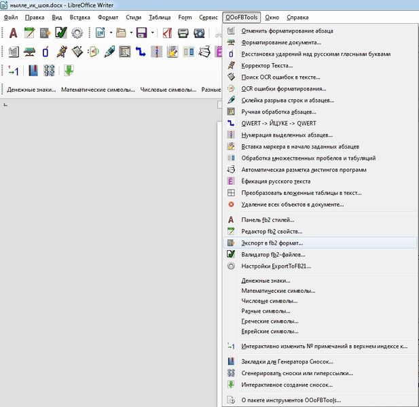Click the fb2 properties editor toolbar icon
Screen dimensions: 419x407
pos(29,33)
